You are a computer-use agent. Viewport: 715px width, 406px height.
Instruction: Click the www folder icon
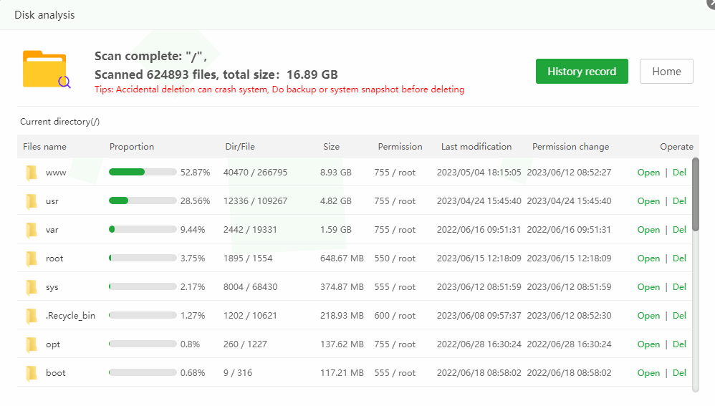point(31,173)
